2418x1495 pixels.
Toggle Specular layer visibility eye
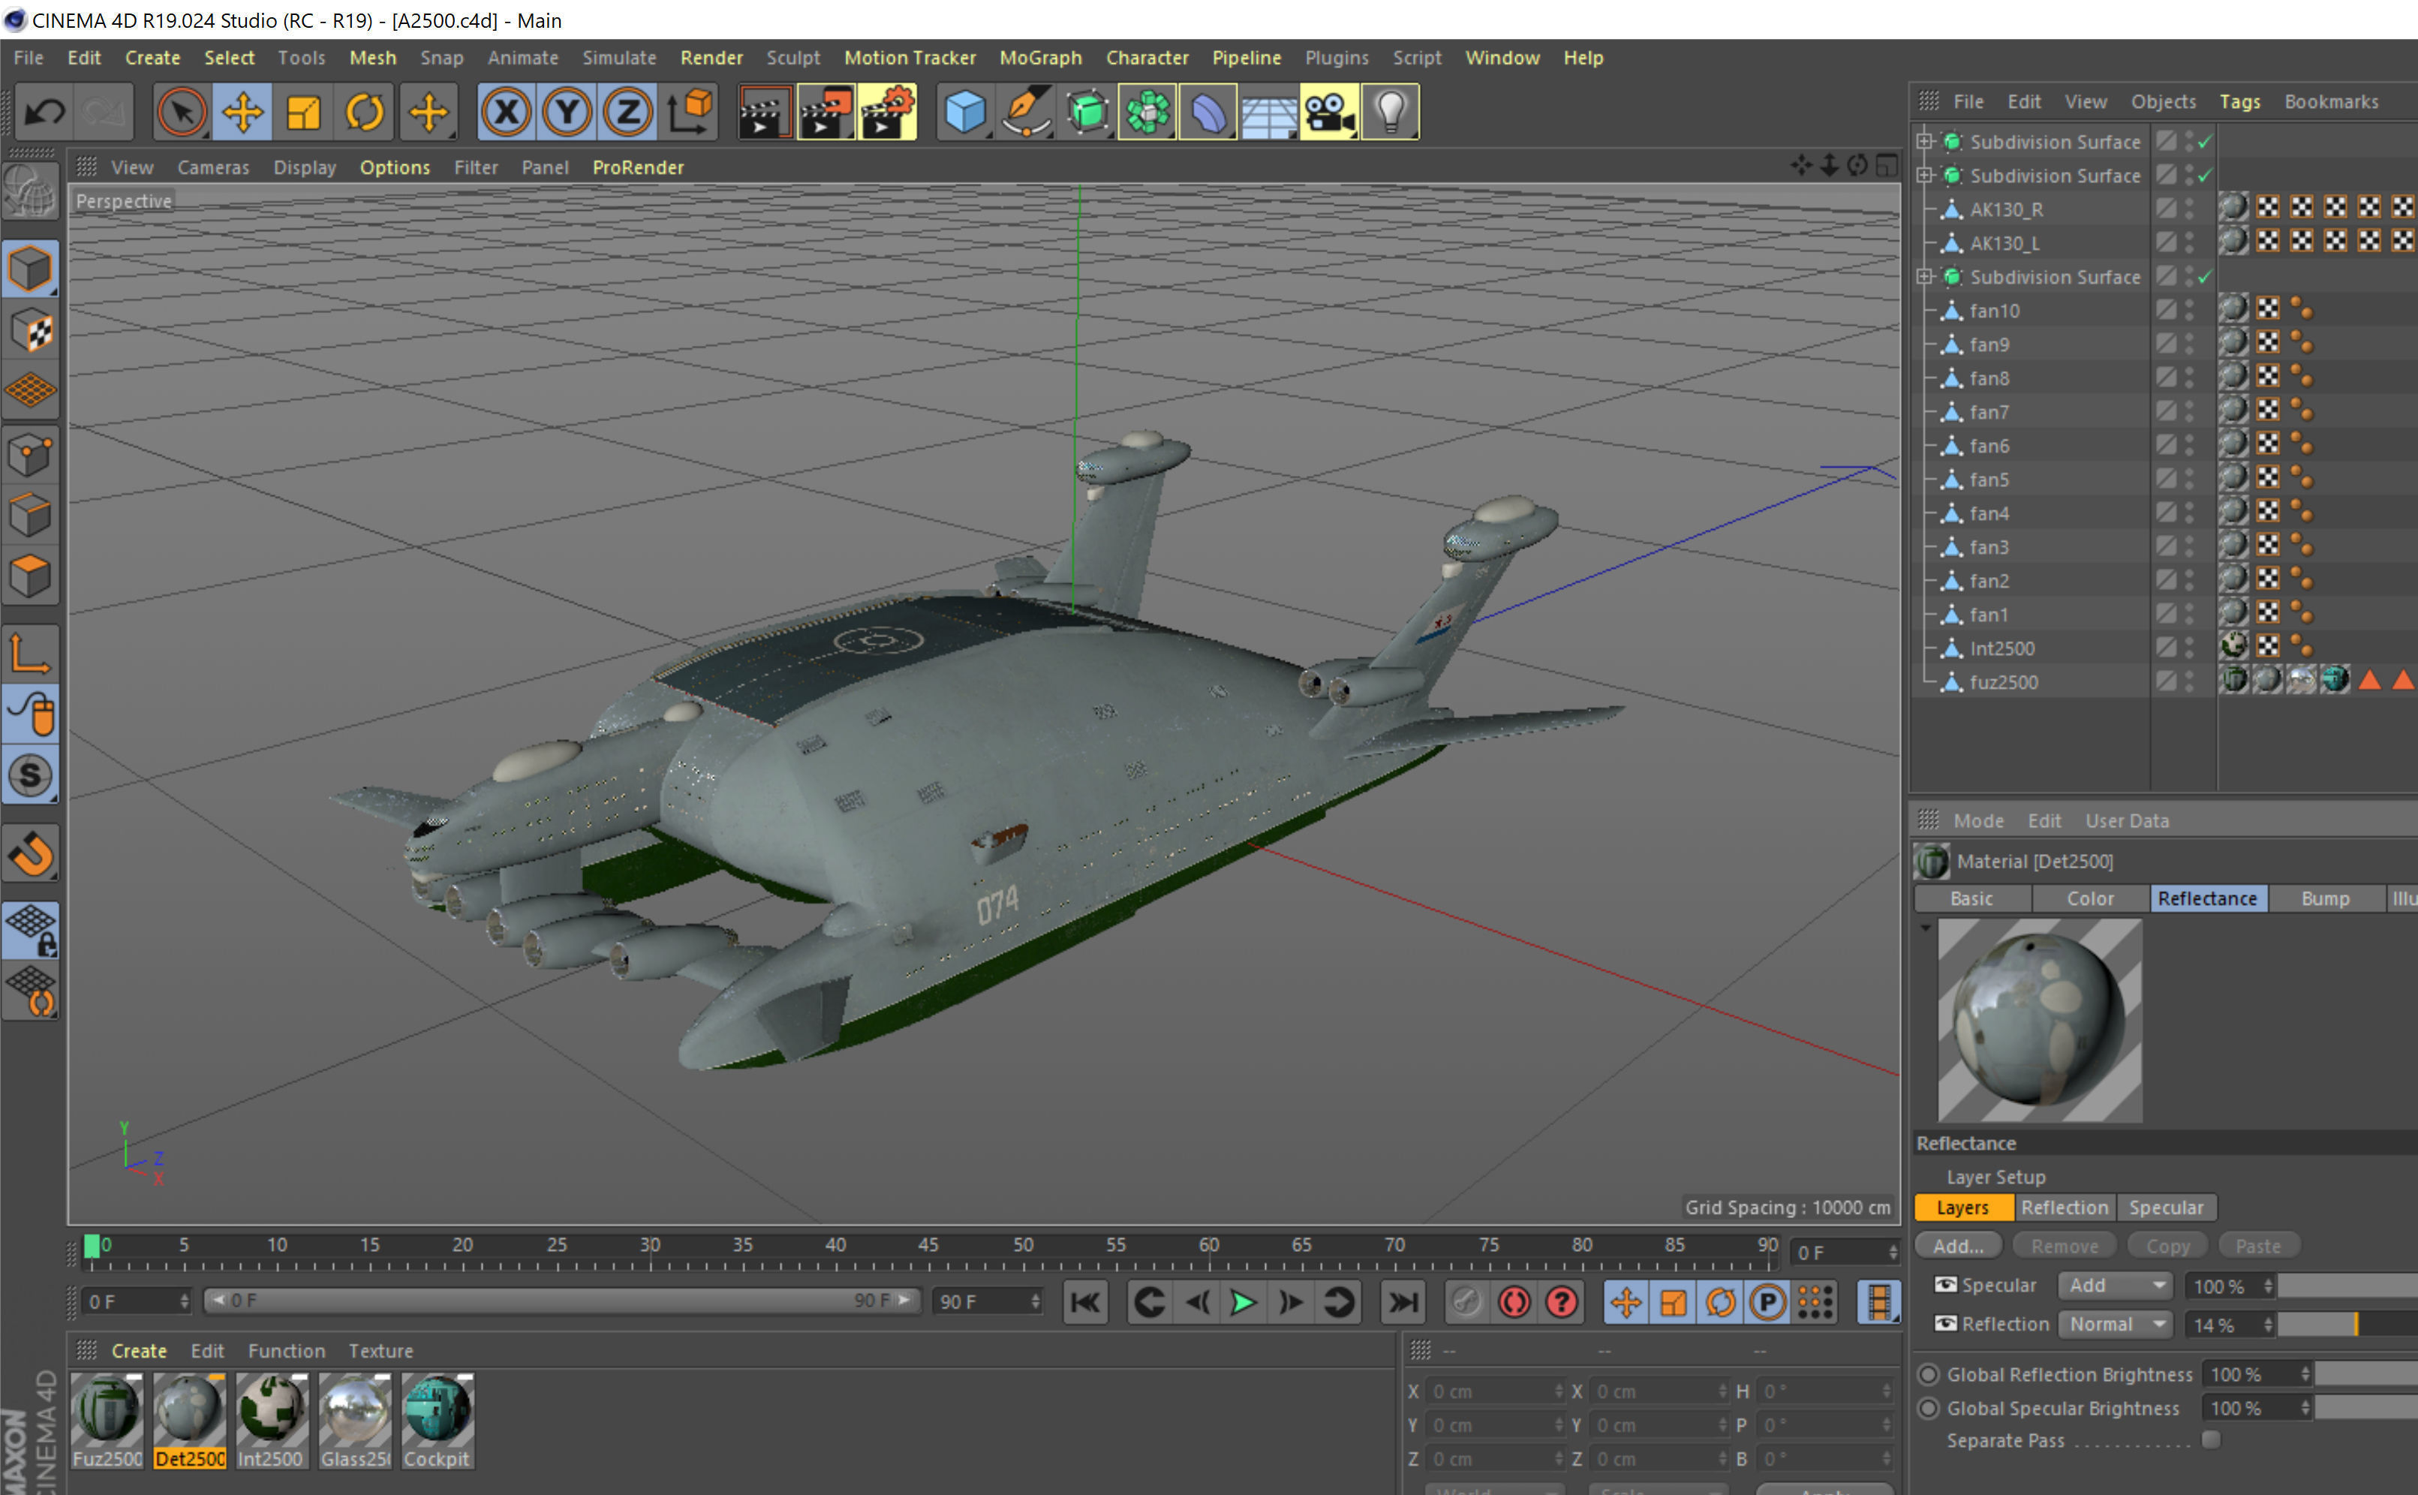coord(1944,1284)
